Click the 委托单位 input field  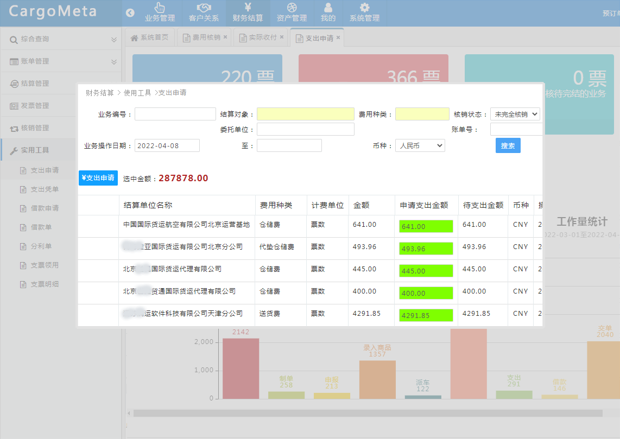coord(305,129)
